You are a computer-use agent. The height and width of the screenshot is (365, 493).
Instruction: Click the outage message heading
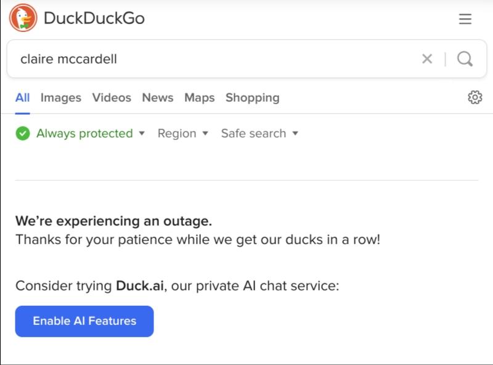[x=113, y=221]
